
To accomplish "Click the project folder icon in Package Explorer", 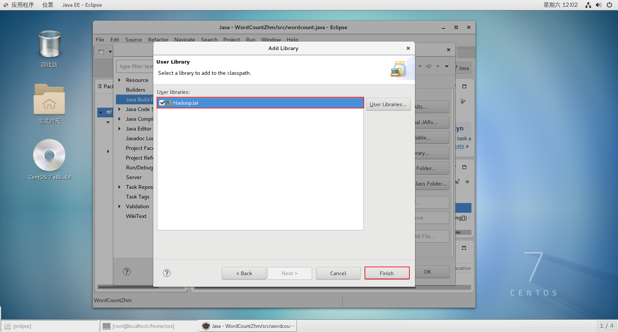I will [109, 112].
